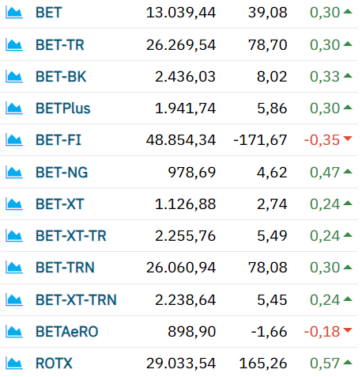Viewport: 362px width, 377px height.
Task: Open the BET-XT-TRN index link
Action: click(x=76, y=300)
